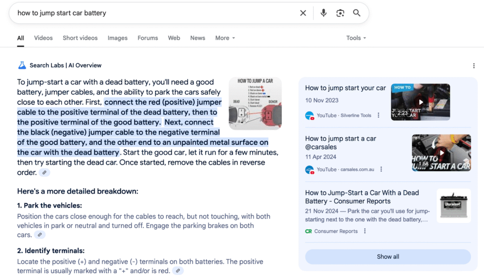Click link icon in Identify terminals section
This screenshot has height=280, width=484.
177,271
